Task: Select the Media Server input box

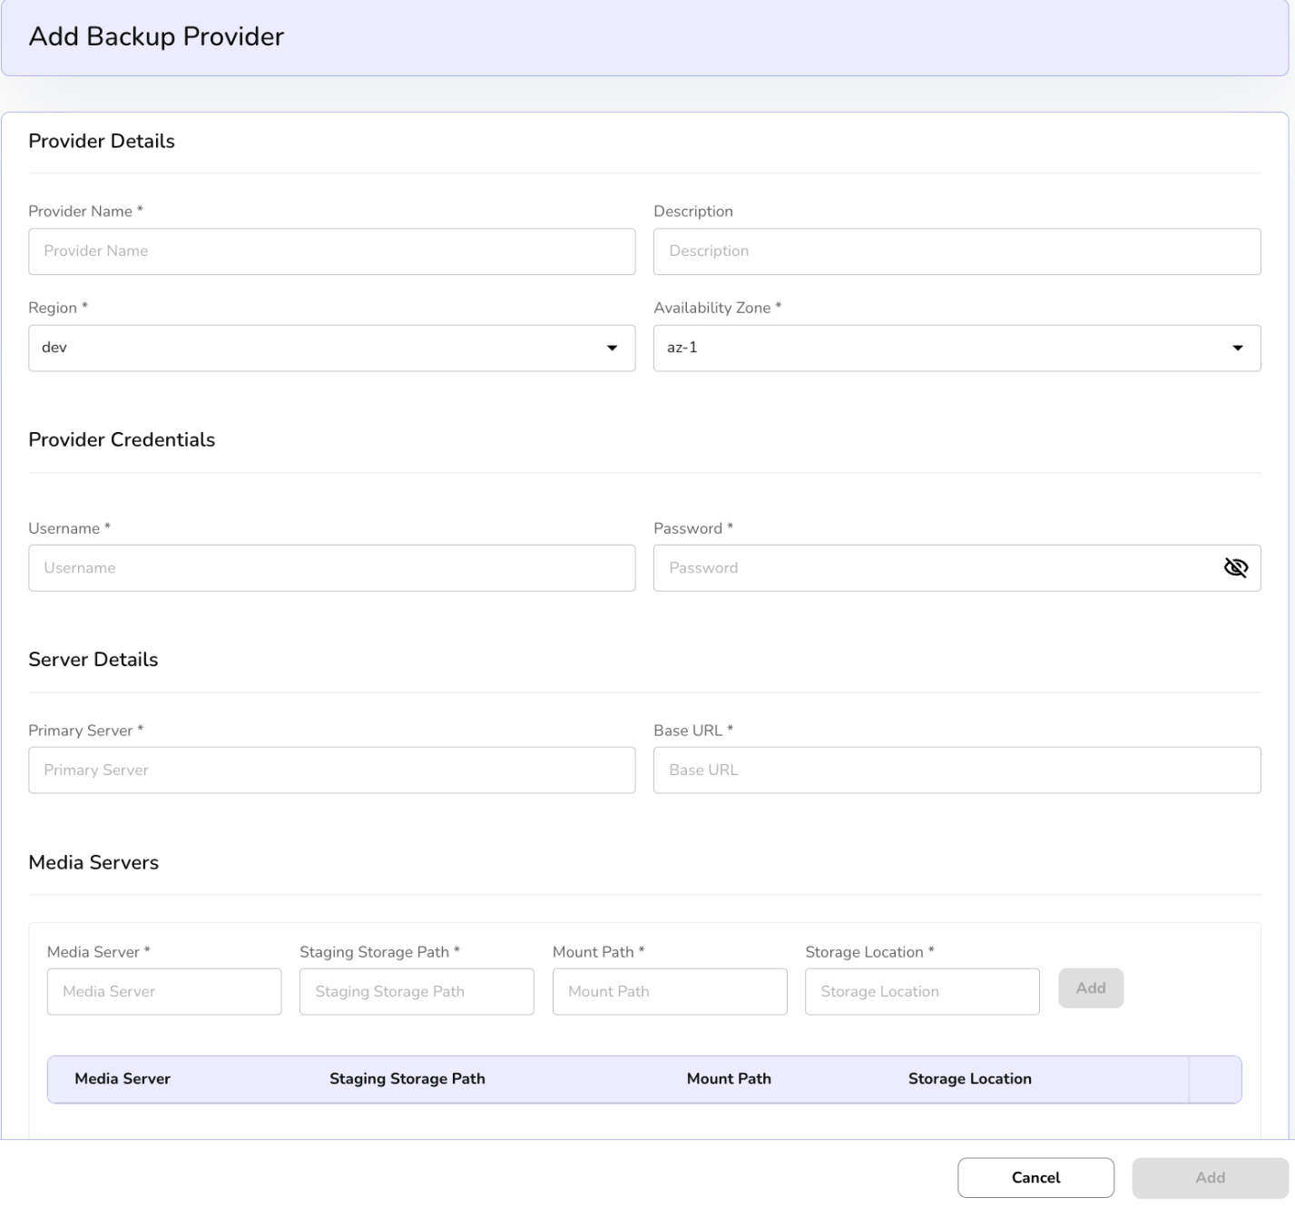Action: pos(164,992)
